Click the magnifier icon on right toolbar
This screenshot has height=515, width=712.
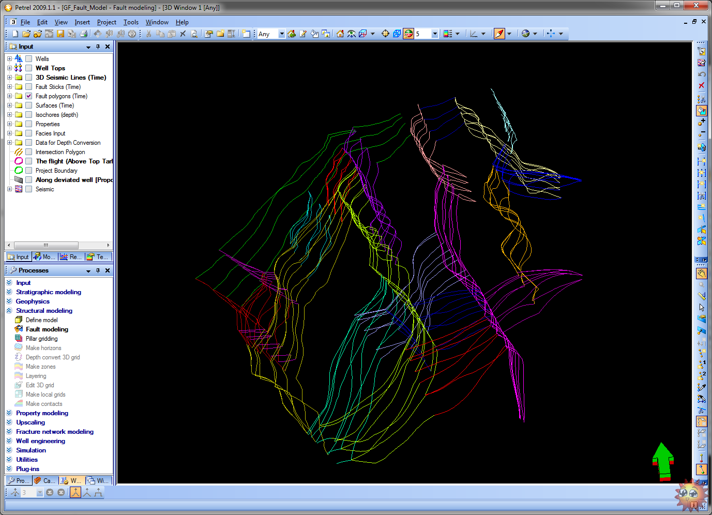pyautogui.click(x=702, y=285)
